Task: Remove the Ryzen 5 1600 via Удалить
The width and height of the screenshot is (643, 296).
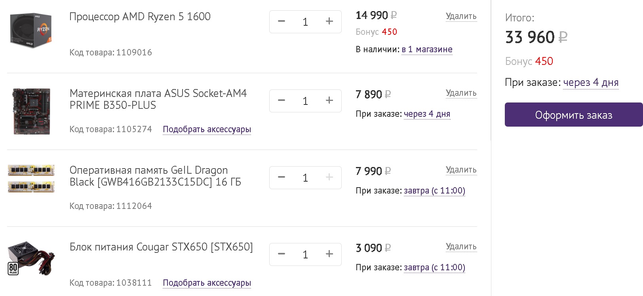Action: point(461,16)
